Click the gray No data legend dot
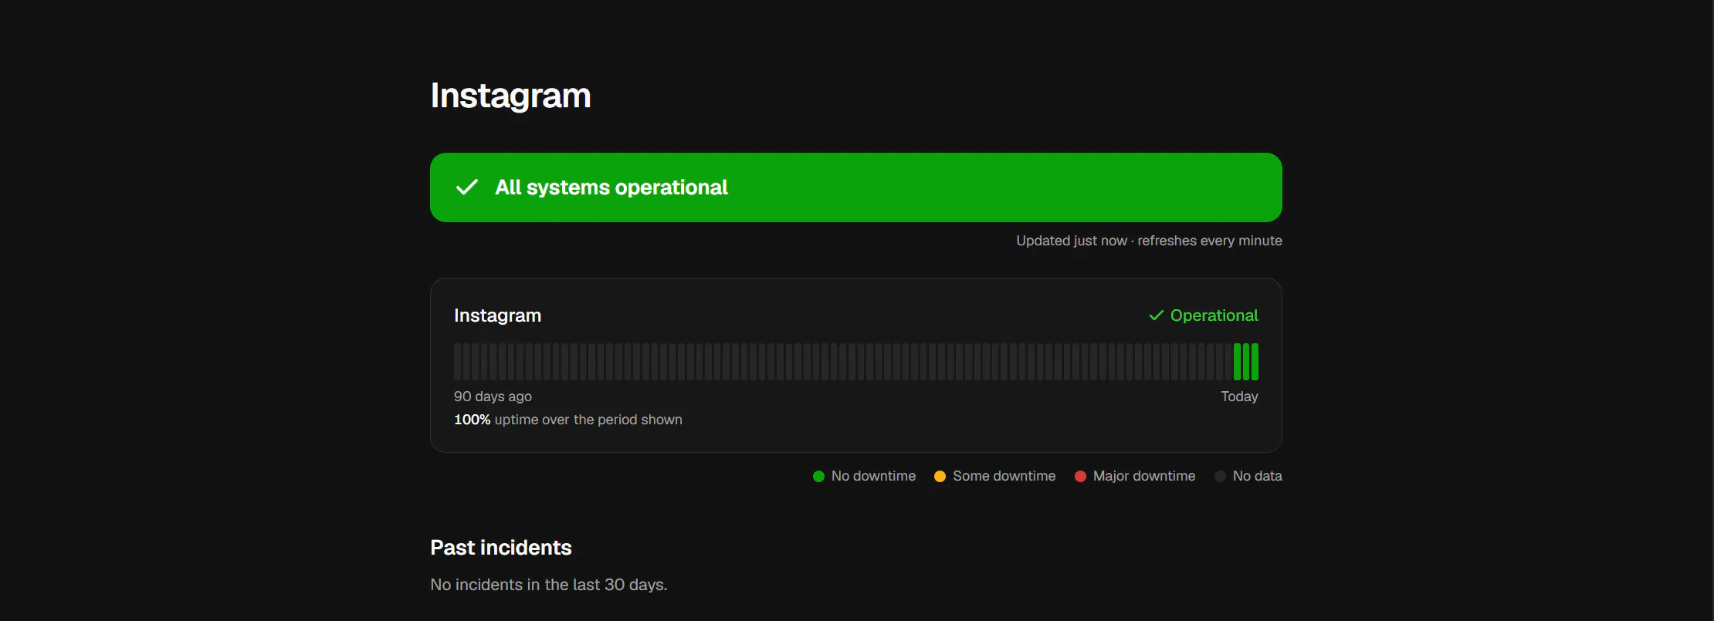The height and width of the screenshot is (621, 1714). [x=1220, y=477]
